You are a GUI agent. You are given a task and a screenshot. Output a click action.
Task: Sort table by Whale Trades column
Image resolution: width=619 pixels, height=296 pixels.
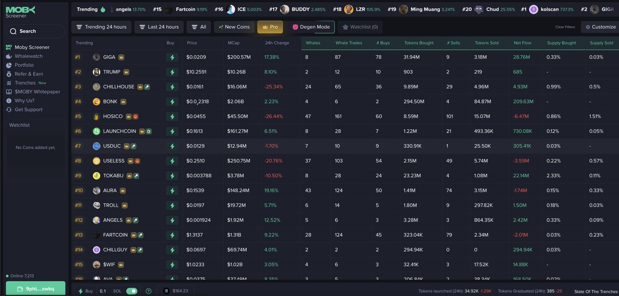point(349,43)
